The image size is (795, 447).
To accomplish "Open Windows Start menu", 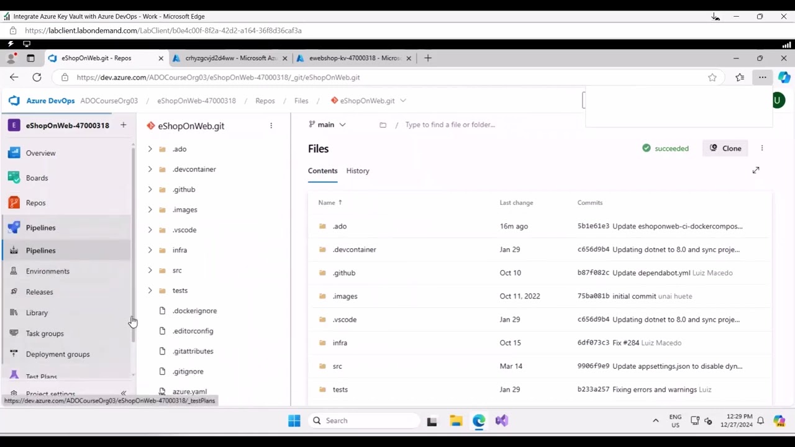I will [x=294, y=420].
